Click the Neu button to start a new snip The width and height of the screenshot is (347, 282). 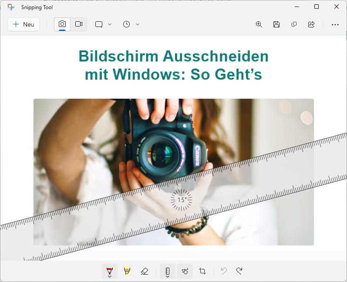(x=24, y=24)
